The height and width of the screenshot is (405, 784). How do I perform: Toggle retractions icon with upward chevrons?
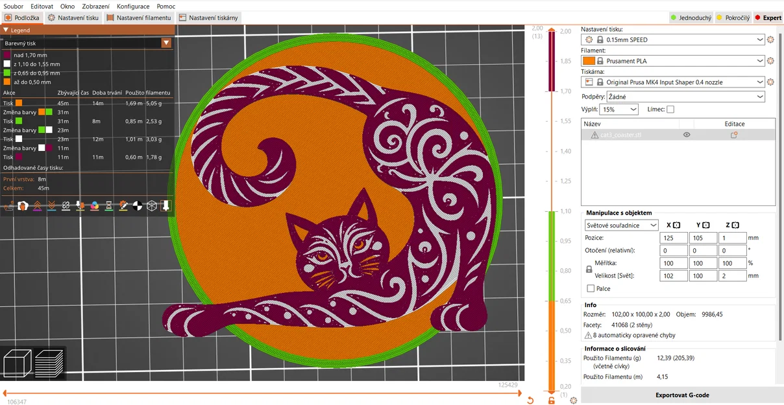tap(37, 205)
